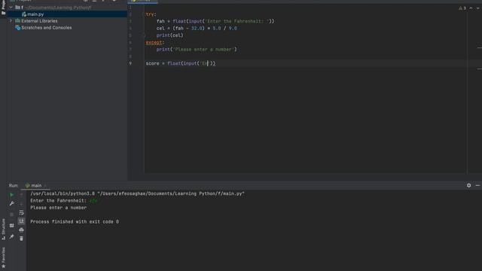
Task: Open the Structure tool window
Action: 3,229
